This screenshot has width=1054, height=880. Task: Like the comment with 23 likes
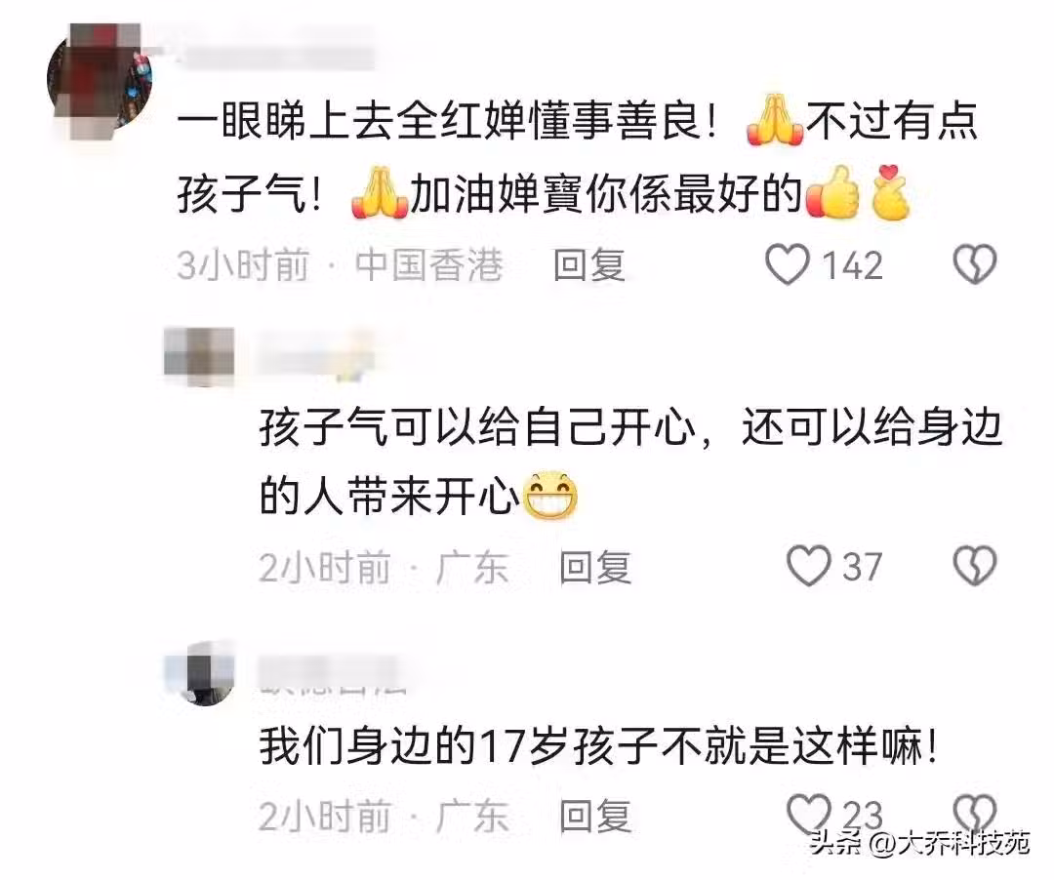809,814
